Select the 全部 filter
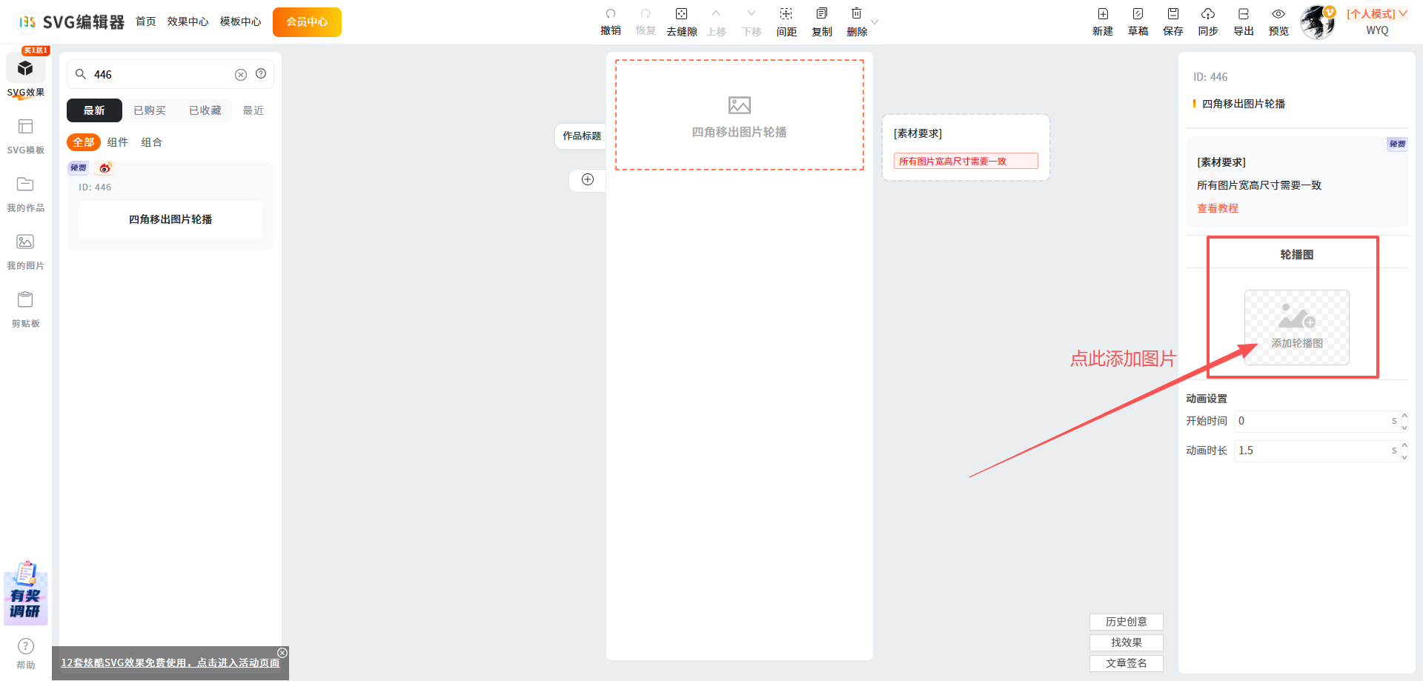1423x681 pixels. (84, 142)
